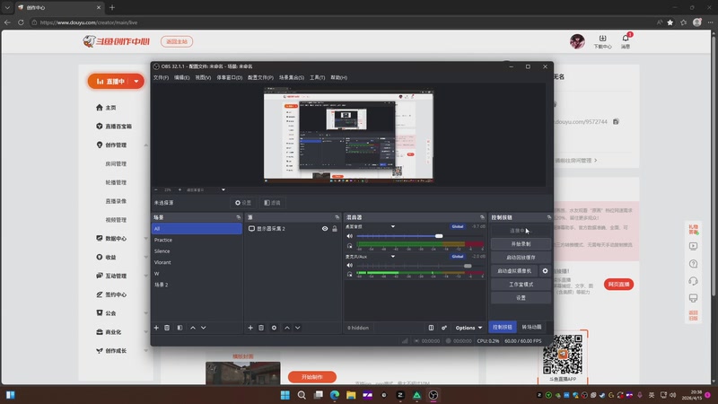The image size is (718, 404).
Task: Open the 工具(T) menu in OBS
Action: click(318, 77)
